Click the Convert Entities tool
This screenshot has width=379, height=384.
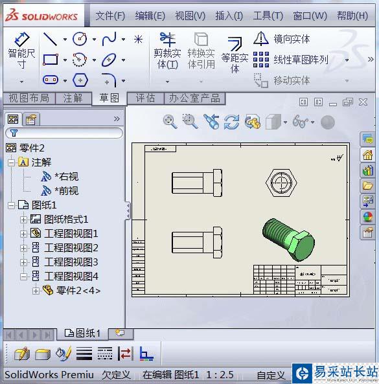tap(201, 51)
